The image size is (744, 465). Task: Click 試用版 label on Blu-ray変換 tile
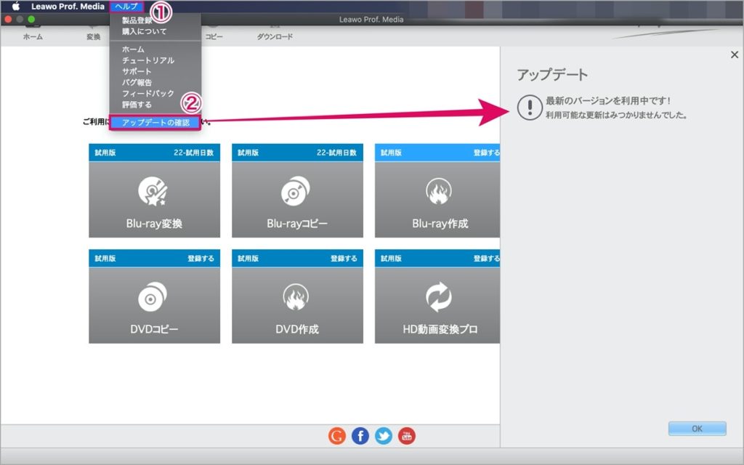point(105,153)
